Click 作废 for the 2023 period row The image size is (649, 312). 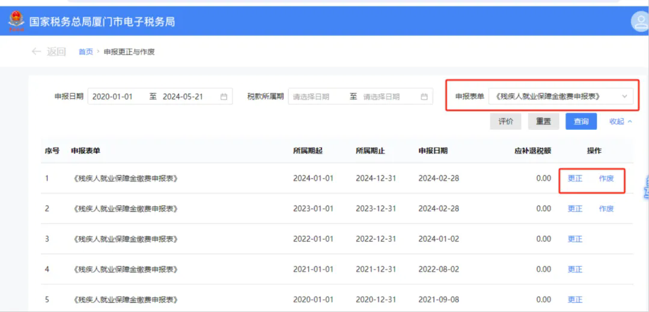[606, 209]
